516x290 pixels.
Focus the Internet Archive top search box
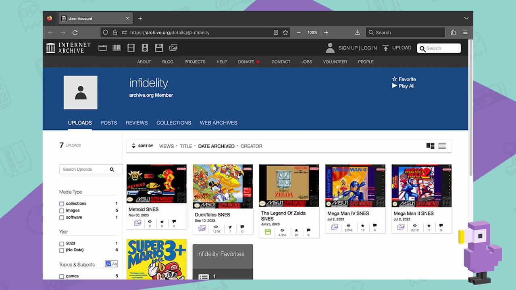click(439, 48)
